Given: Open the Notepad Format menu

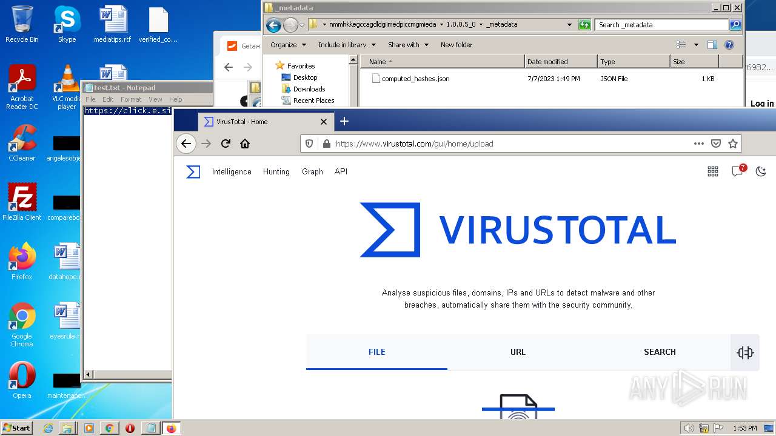Looking at the screenshot, I should (x=131, y=99).
